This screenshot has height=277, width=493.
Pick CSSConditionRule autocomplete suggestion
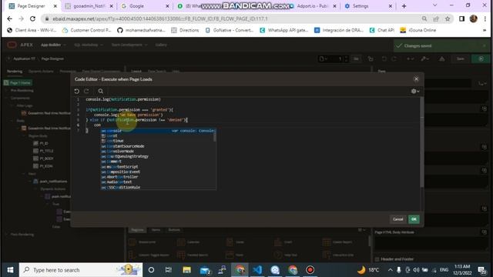pyautogui.click(x=157, y=187)
